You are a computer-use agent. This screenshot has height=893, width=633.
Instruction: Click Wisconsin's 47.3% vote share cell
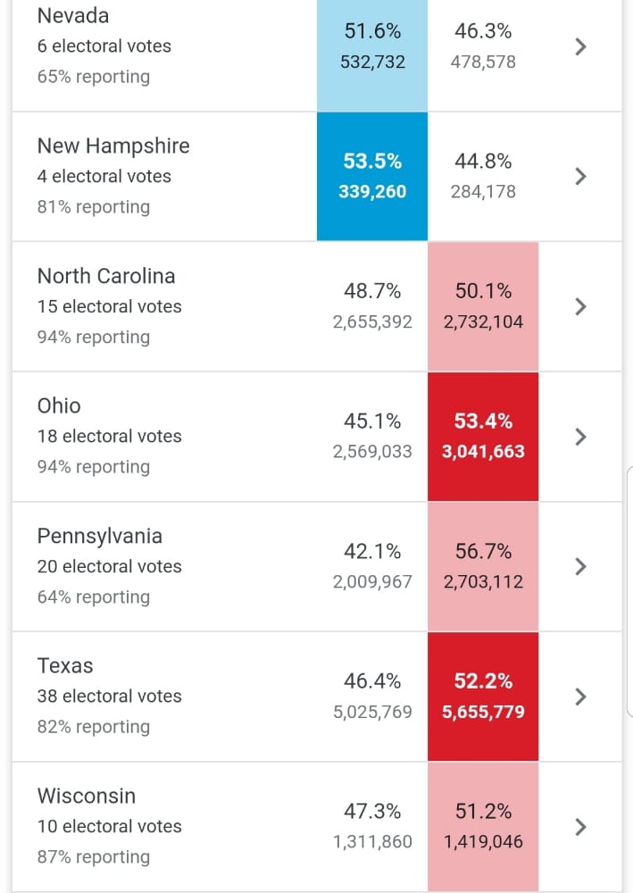click(372, 826)
